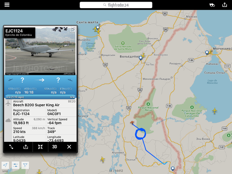Switch to 3D view
This screenshot has width=232, height=174.
coord(55,147)
